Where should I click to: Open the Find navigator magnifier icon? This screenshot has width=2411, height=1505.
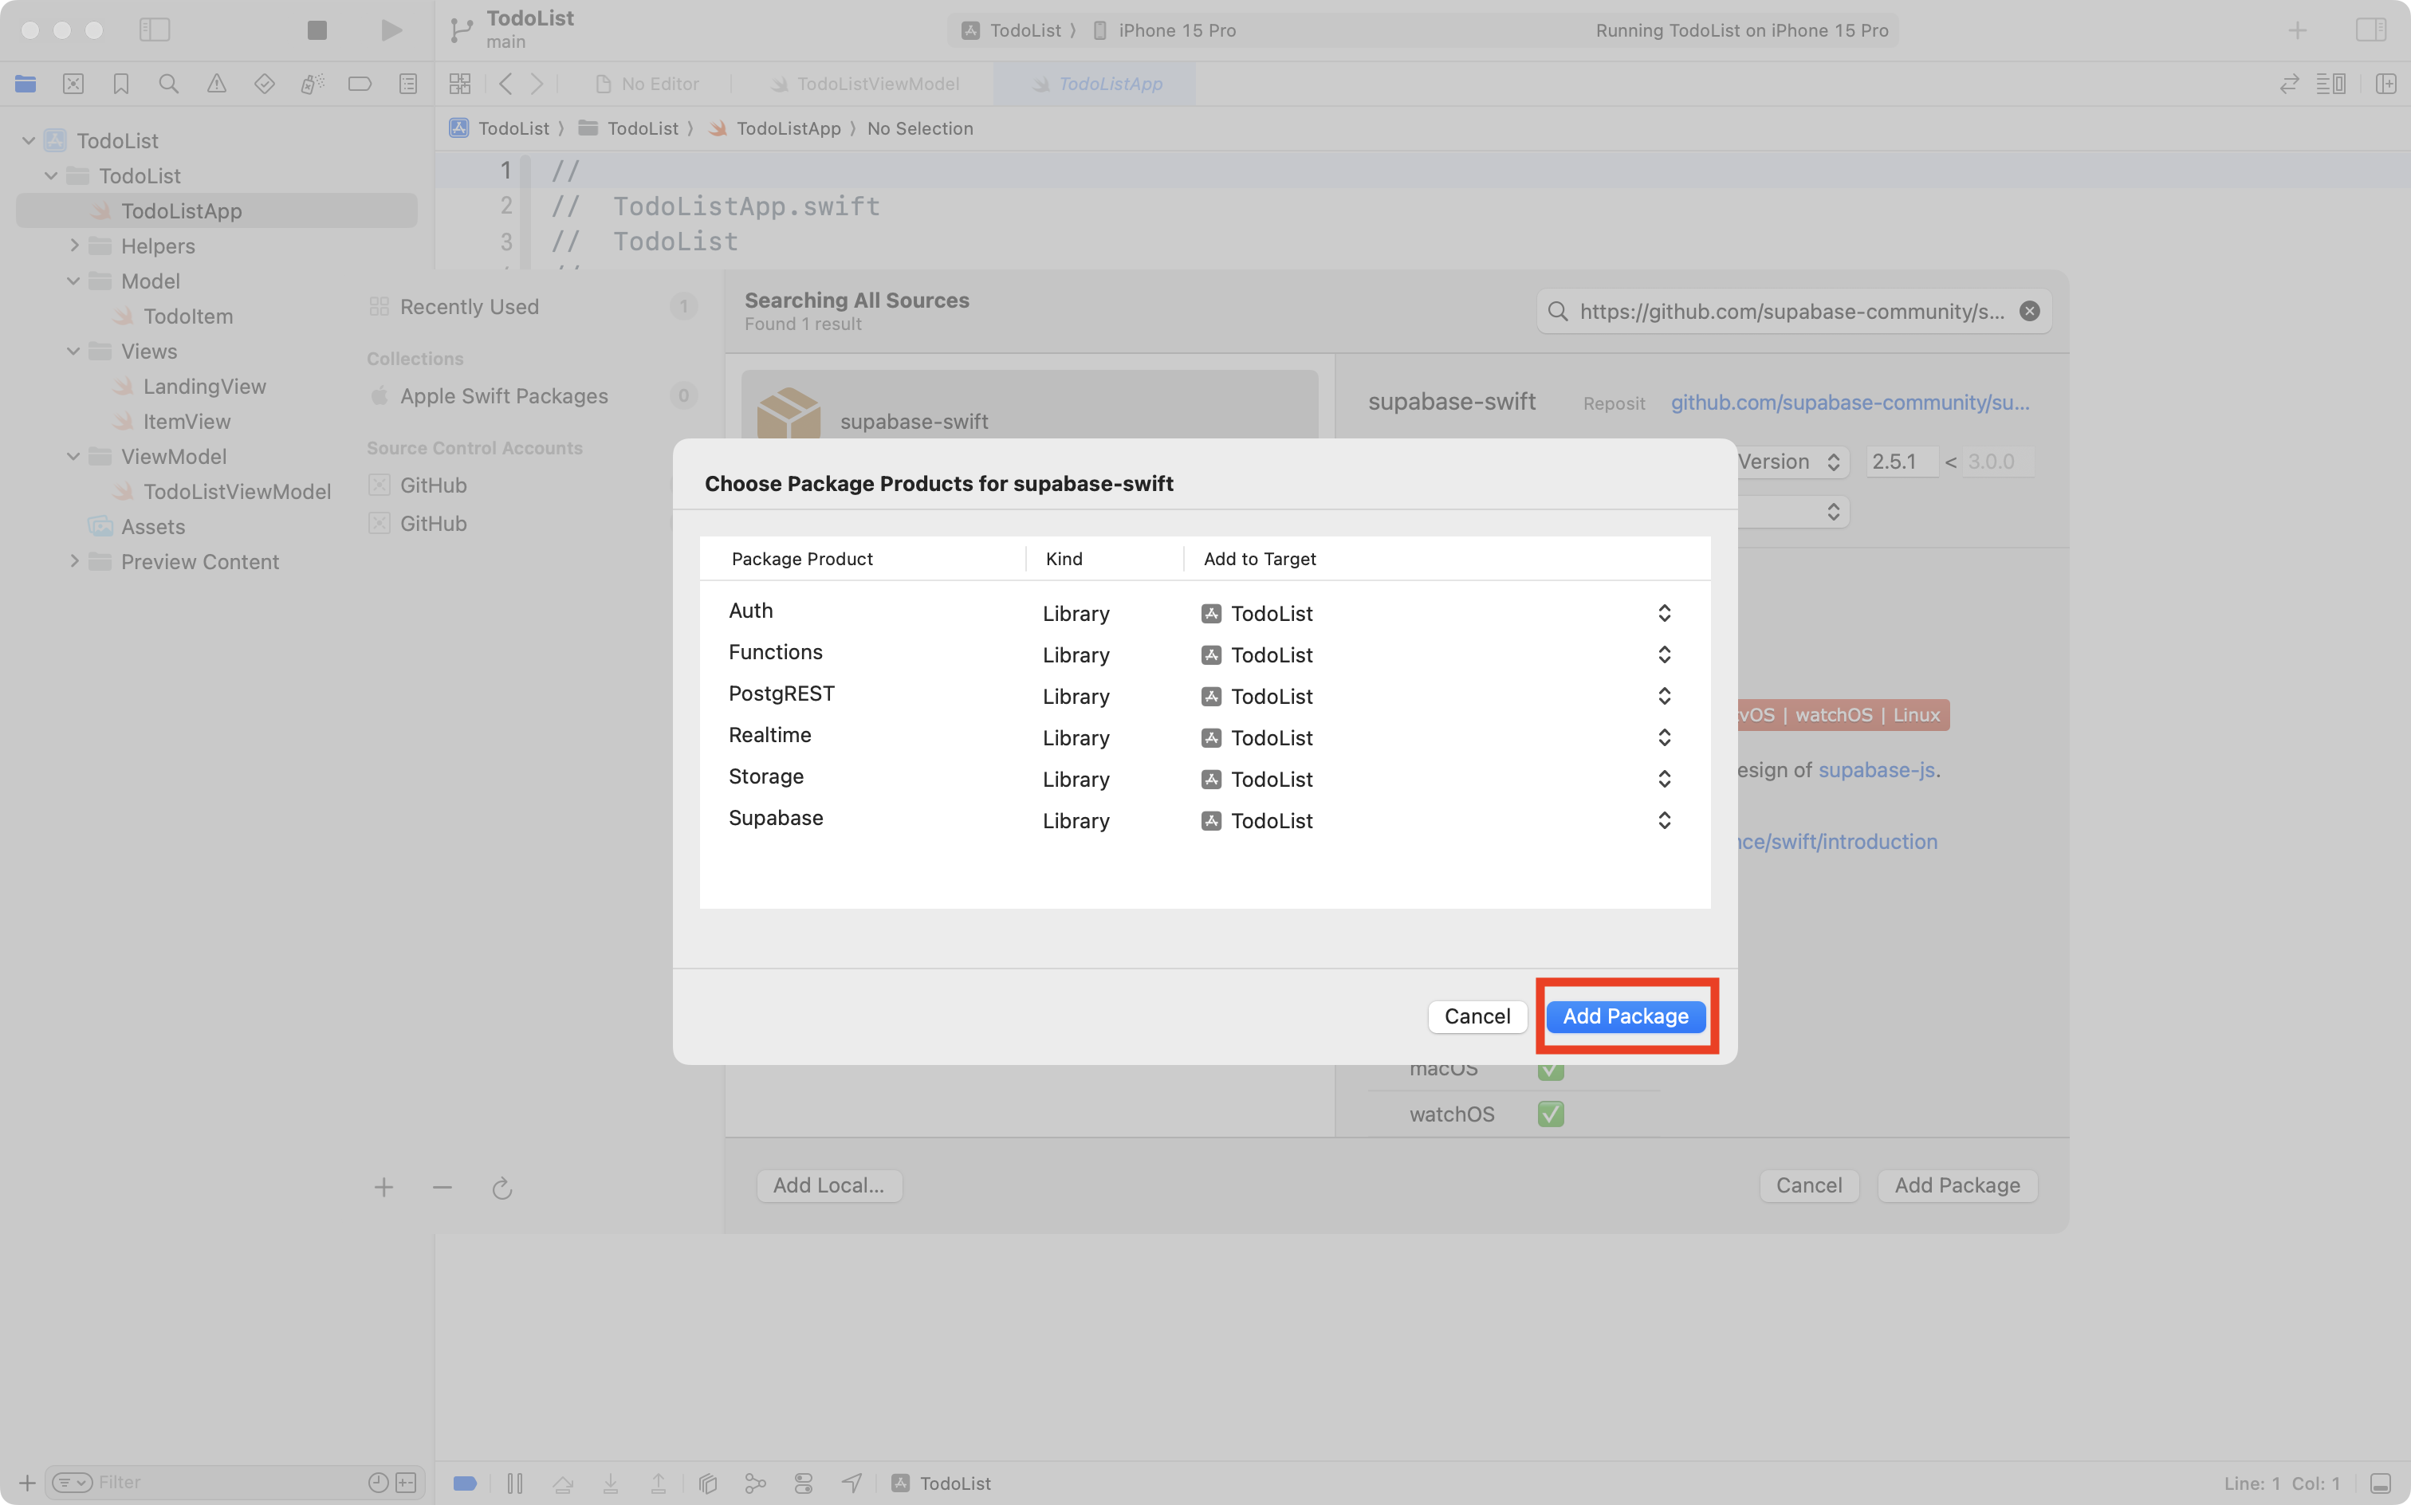168,84
